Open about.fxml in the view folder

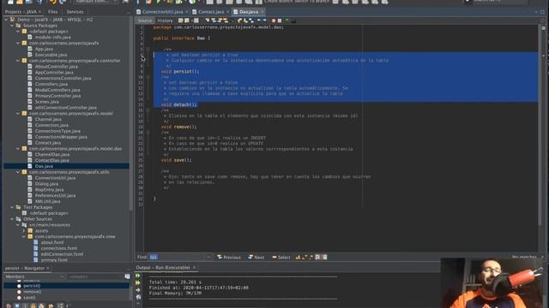[x=52, y=243]
